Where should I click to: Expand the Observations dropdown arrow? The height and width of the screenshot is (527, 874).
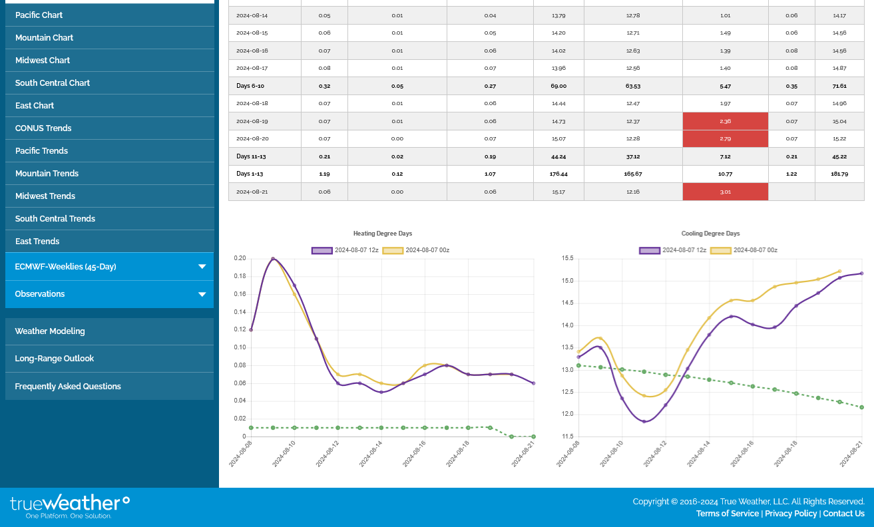[x=202, y=294]
